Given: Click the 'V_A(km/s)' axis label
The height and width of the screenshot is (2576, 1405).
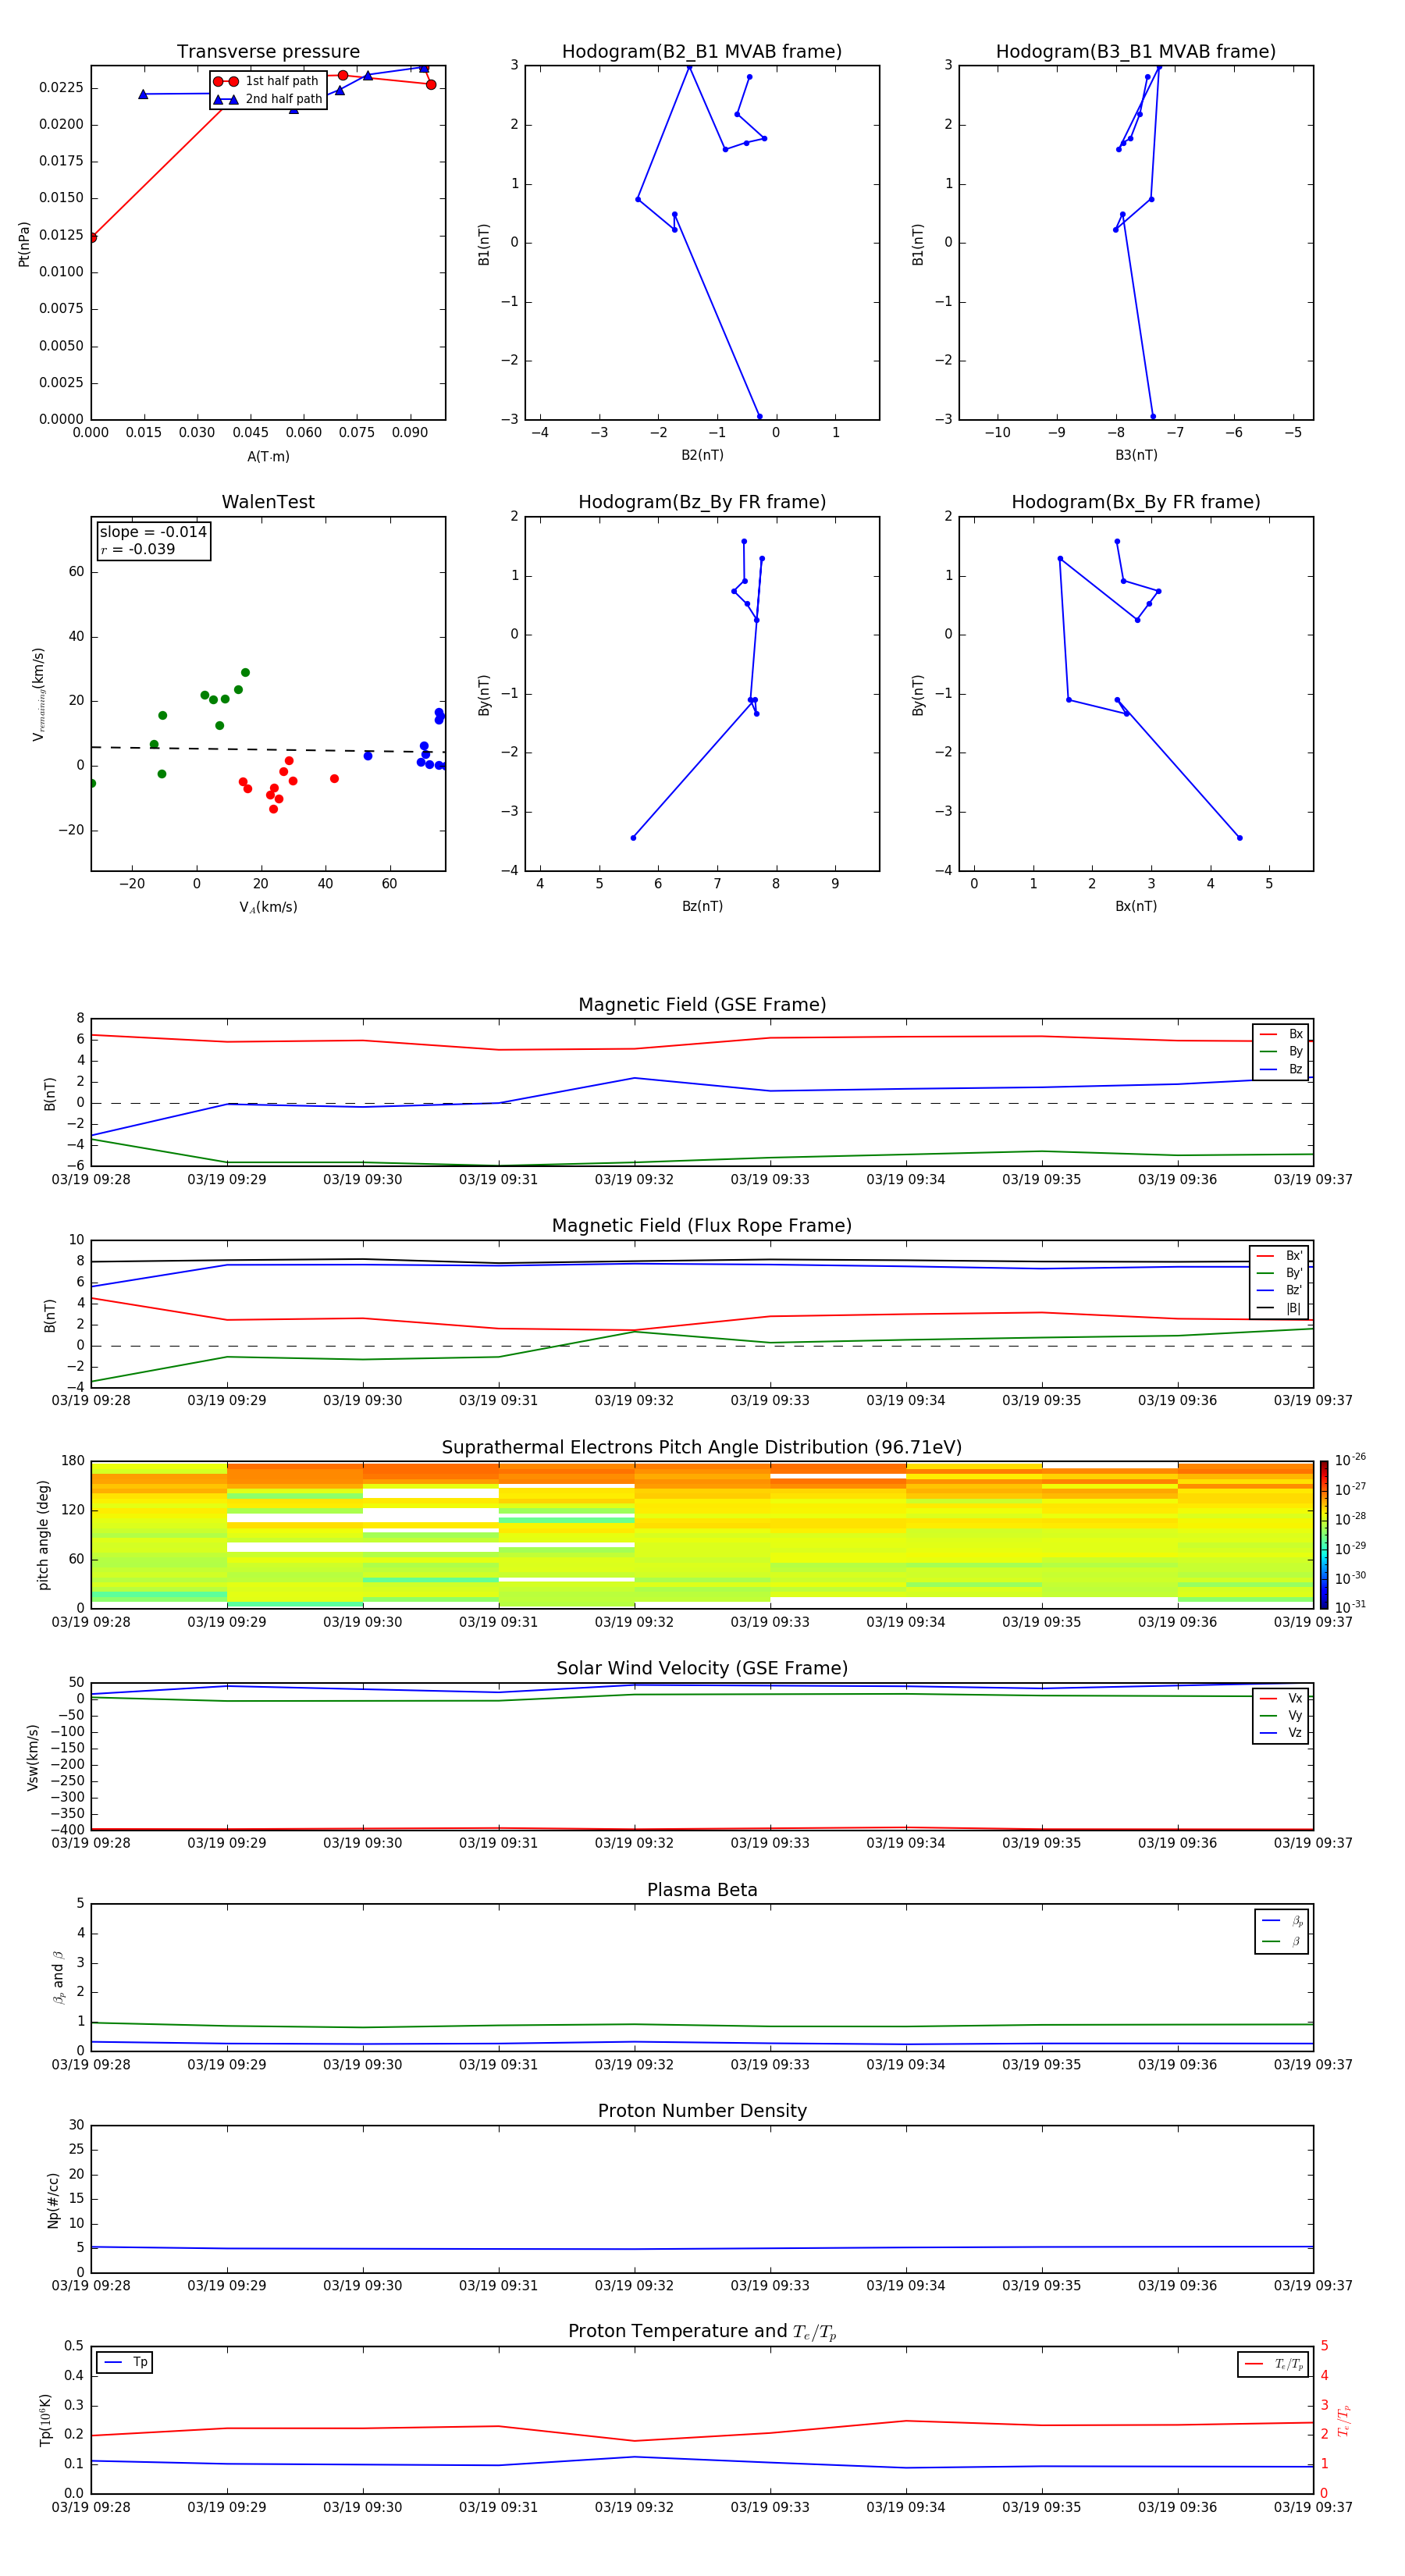Looking at the screenshot, I should (x=268, y=907).
